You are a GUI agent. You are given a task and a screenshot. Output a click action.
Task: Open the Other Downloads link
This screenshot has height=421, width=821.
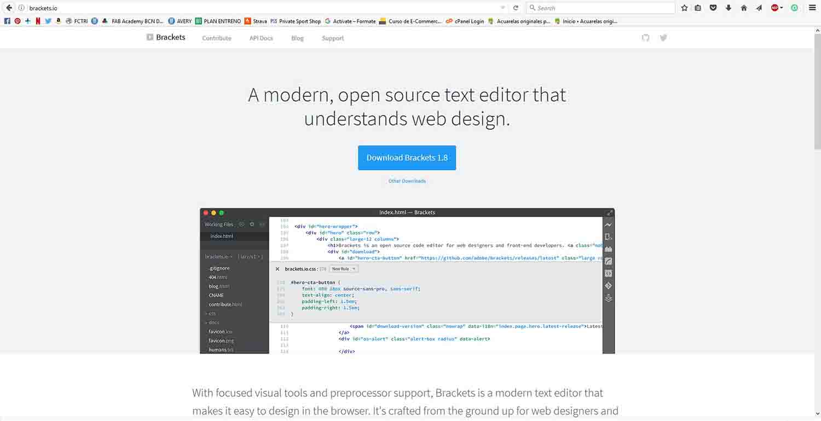tap(407, 181)
